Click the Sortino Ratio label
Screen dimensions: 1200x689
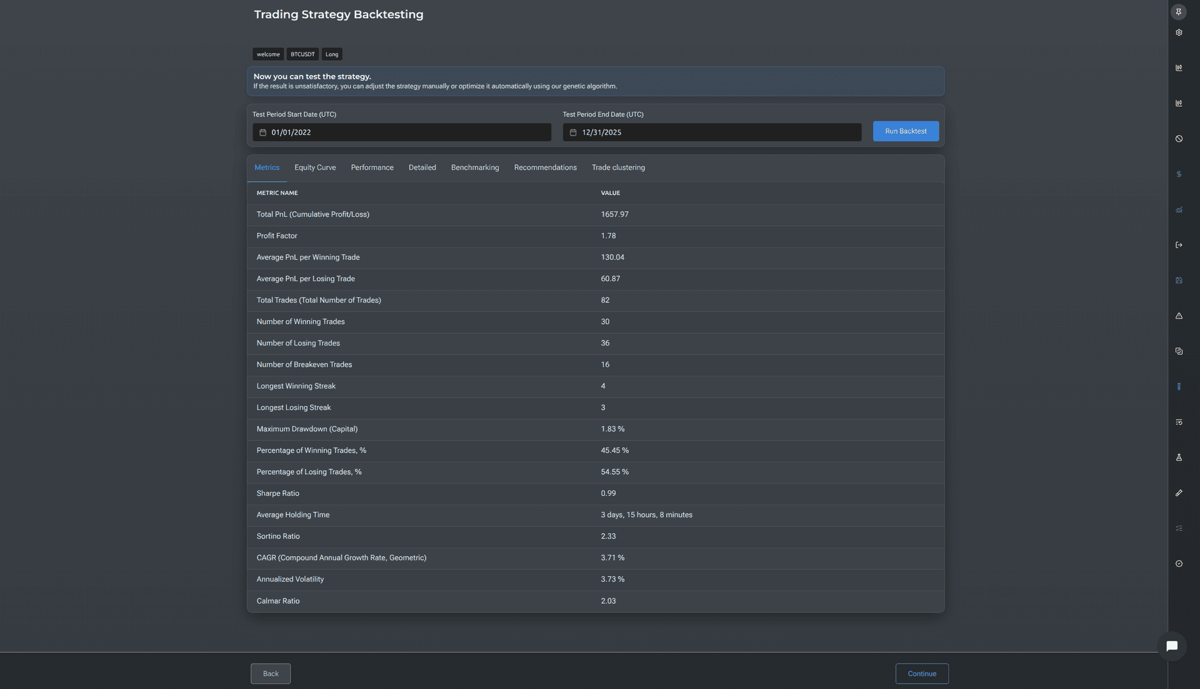tap(278, 537)
